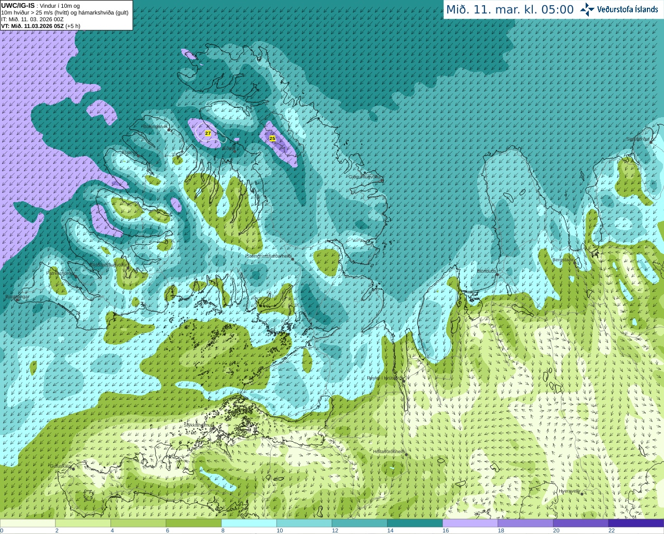Image resolution: width=664 pixels, height=534 pixels.
Task: Click the 10m hviður > 25 m/s description line
Action: click(x=65, y=12)
